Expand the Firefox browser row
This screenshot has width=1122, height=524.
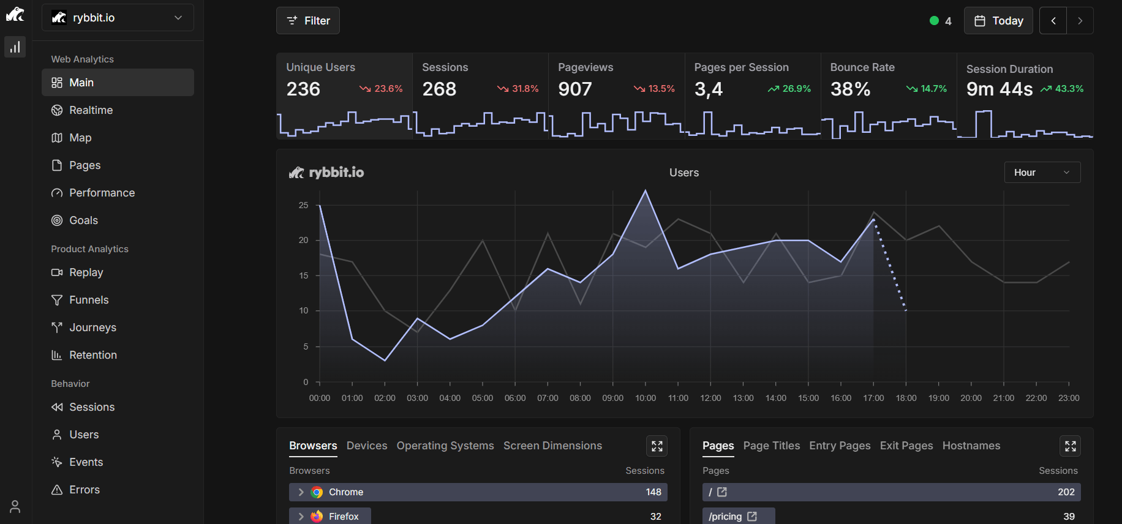coord(301,517)
